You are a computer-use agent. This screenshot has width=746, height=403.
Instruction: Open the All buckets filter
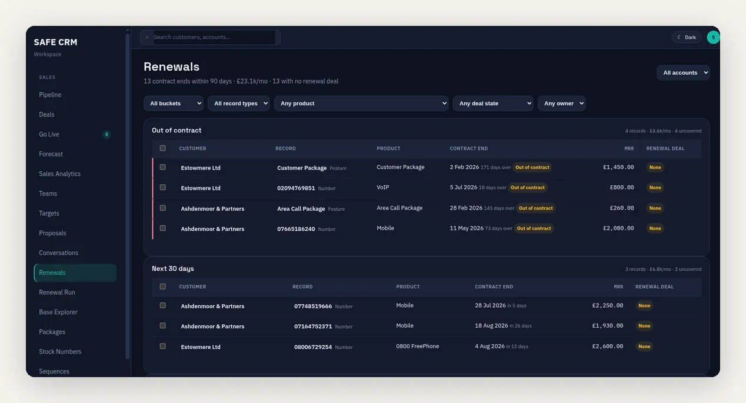[174, 103]
